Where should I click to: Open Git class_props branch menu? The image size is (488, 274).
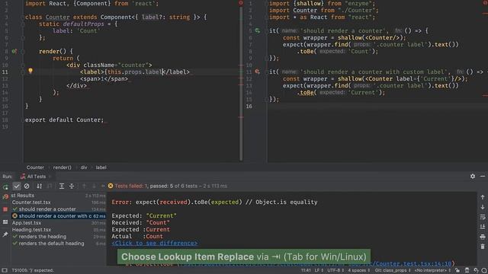[x=393, y=270]
